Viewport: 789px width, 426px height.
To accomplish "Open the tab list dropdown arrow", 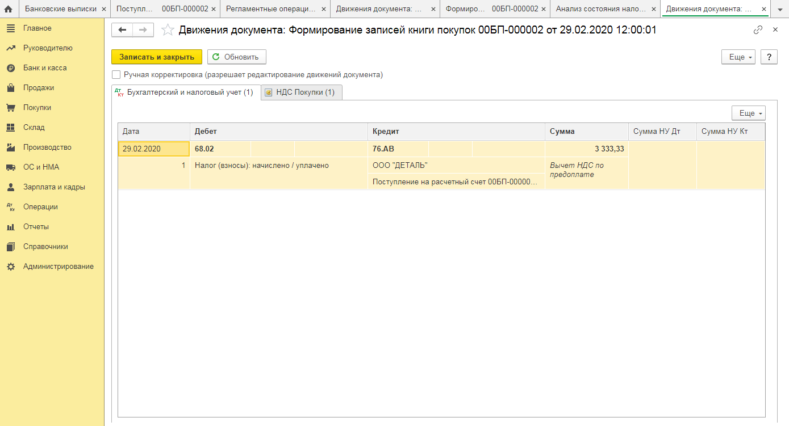I will [780, 10].
